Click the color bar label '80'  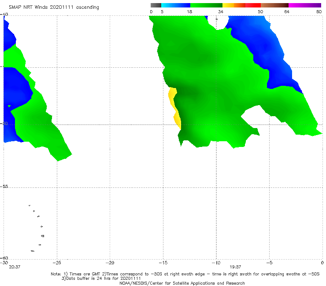[319, 12]
